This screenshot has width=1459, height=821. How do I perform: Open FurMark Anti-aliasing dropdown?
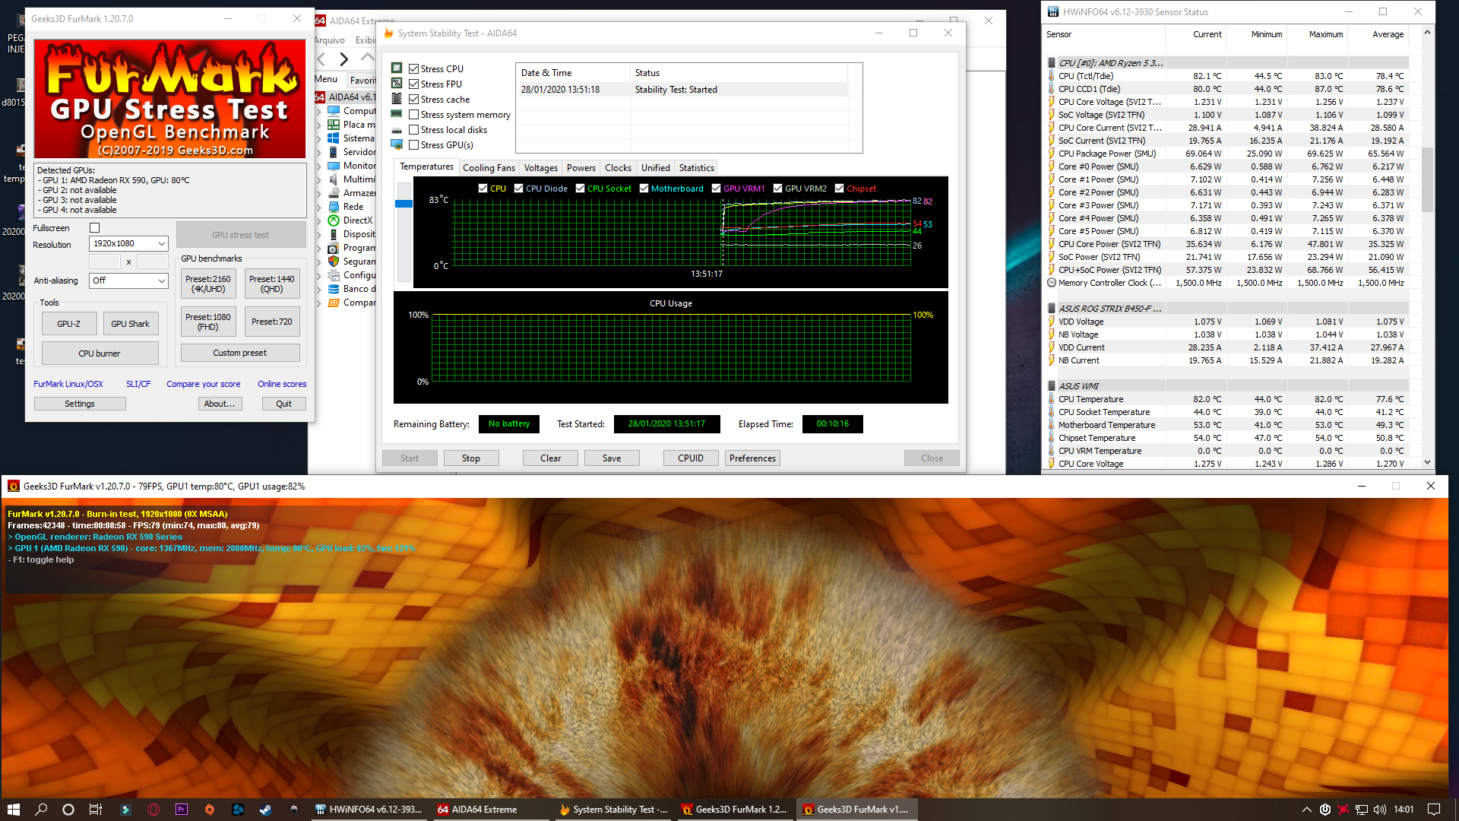128,281
